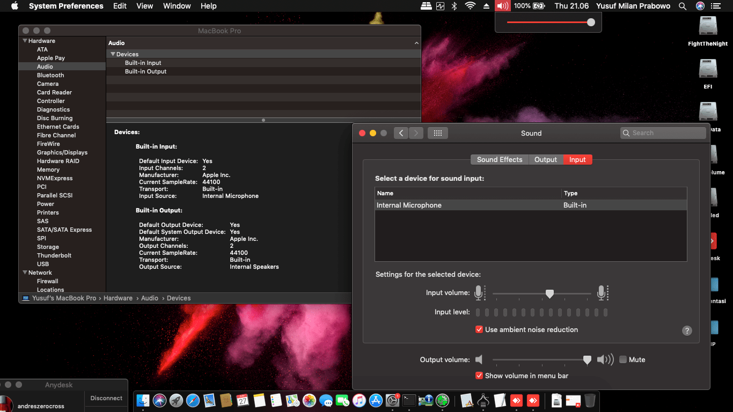Click the Bluetooth menu bar icon

tap(454, 6)
